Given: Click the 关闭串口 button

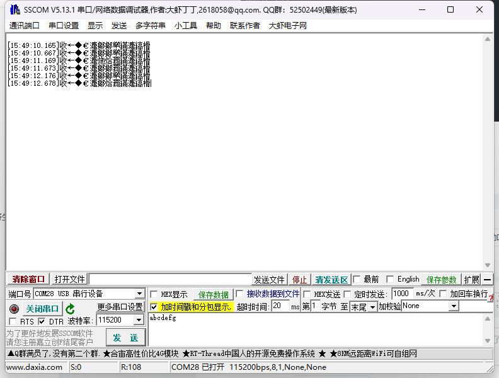Looking at the screenshot, I should pyautogui.click(x=42, y=309).
